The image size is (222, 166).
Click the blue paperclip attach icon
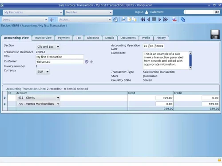[x=183, y=19]
